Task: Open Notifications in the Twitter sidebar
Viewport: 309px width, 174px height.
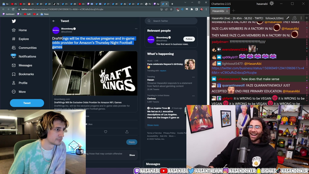Action: [24, 57]
